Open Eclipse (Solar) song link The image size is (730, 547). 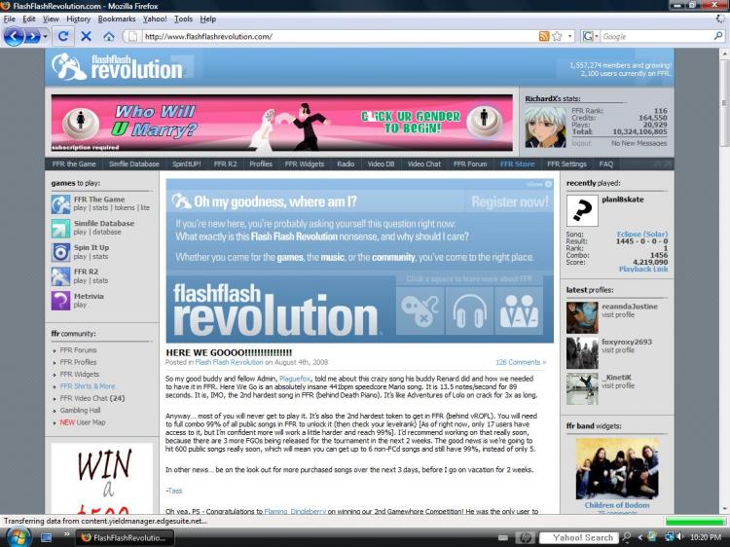coord(642,235)
